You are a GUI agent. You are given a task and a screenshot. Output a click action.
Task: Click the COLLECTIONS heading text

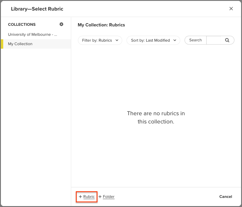pos(22,24)
